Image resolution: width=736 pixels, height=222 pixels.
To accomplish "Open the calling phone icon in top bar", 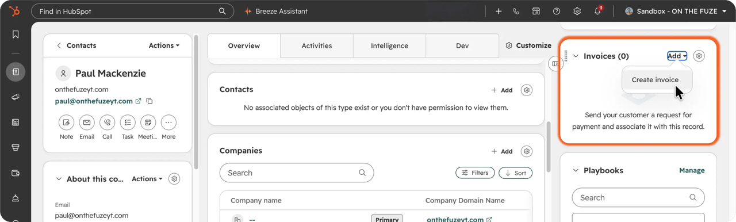I will point(516,11).
